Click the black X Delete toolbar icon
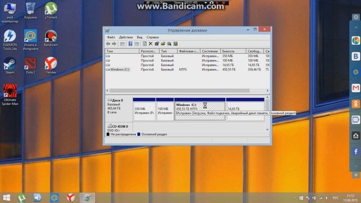This screenshot has height=203, width=361. click(x=151, y=44)
